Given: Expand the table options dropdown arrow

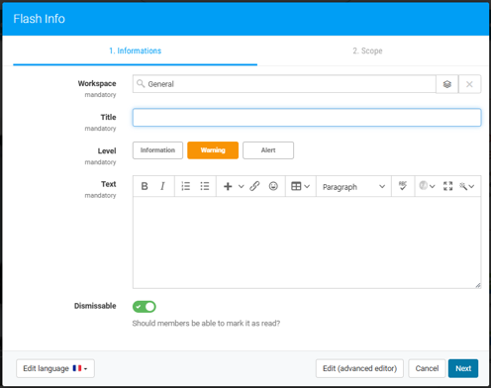Looking at the screenshot, I should click(307, 186).
